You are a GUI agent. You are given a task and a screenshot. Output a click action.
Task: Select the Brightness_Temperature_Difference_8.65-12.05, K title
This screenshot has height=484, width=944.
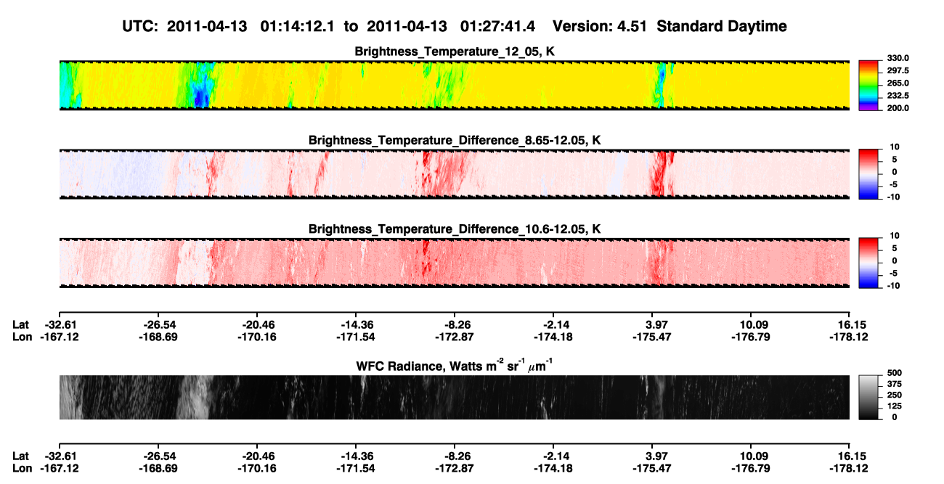click(455, 140)
